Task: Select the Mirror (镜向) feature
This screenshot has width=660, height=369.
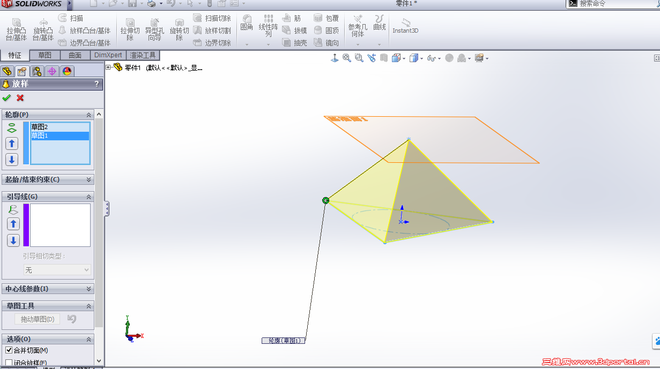Action: (x=326, y=43)
